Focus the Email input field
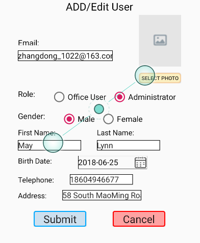200x243 pixels. pos(65,56)
